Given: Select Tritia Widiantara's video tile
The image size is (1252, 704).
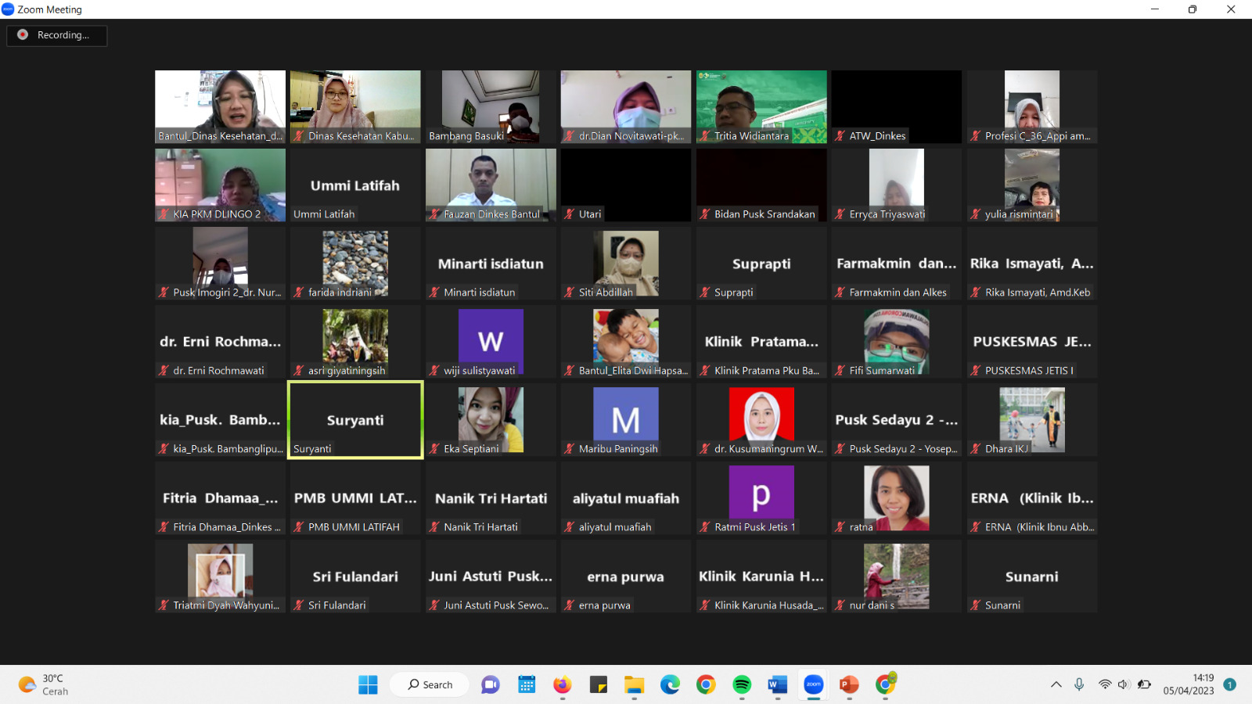Looking at the screenshot, I should click(x=761, y=107).
